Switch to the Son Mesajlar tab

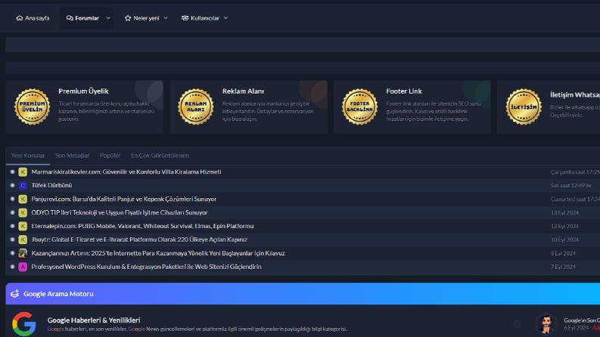click(73, 156)
